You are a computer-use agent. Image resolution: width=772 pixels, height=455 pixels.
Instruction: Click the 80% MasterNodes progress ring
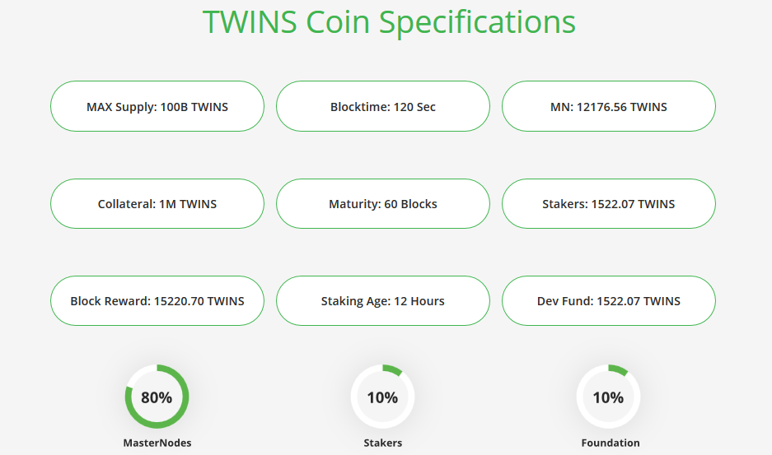[x=157, y=397]
